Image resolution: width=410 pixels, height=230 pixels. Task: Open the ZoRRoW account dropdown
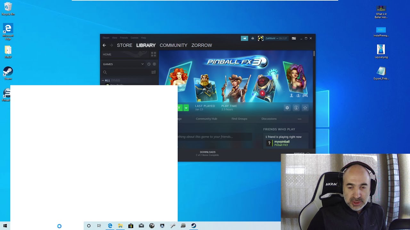pyautogui.click(x=272, y=38)
